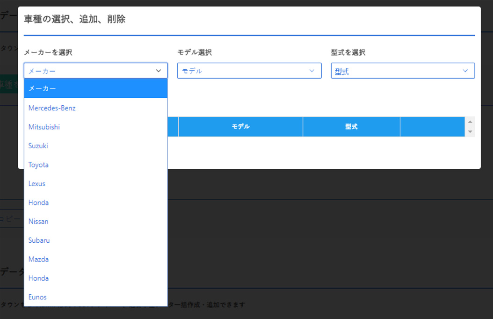Select Mercedes-Benz from the maker list
The width and height of the screenshot is (493, 319).
point(95,108)
